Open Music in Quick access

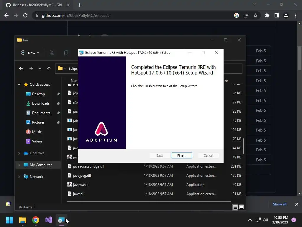[37, 132]
